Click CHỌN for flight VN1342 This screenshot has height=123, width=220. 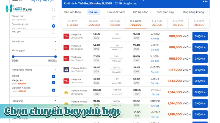click(200, 115)
